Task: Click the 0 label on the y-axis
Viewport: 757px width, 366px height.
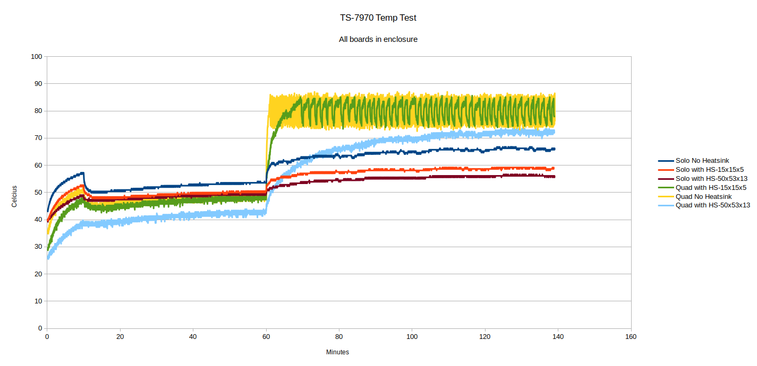Action: pos(40,328)
